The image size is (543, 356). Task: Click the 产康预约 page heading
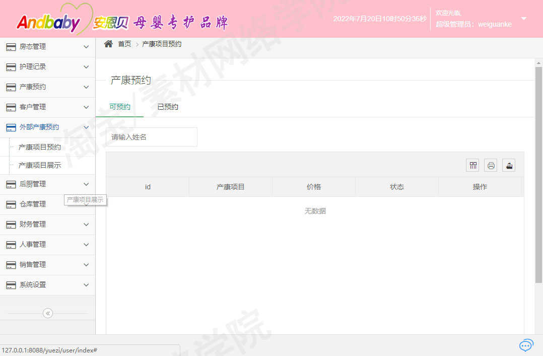[x=130, y=80]
